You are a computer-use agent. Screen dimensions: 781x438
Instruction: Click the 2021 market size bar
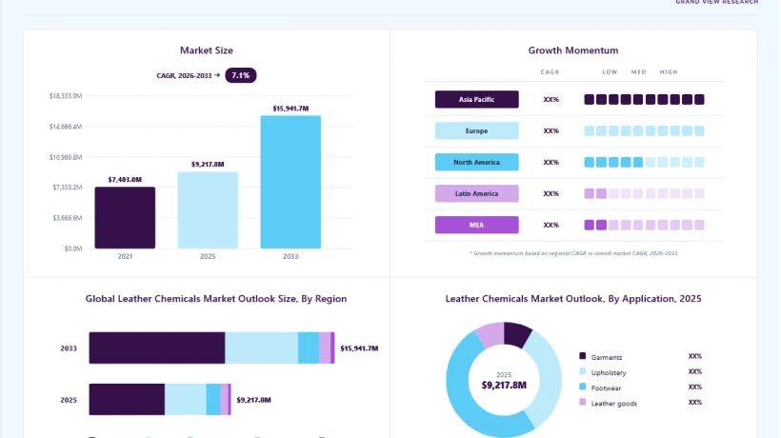pyautogui.click(x=125, y=217)
